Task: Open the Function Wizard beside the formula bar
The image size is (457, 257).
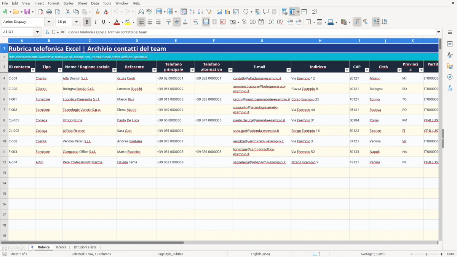Action: 48,32
